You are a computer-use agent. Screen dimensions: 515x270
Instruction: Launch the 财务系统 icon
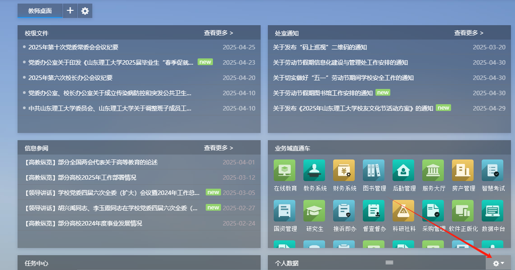pyautogui.click(x=344, y=171)
